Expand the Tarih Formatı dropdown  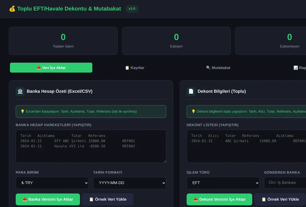pyautogui.click(x=130, y=183)
